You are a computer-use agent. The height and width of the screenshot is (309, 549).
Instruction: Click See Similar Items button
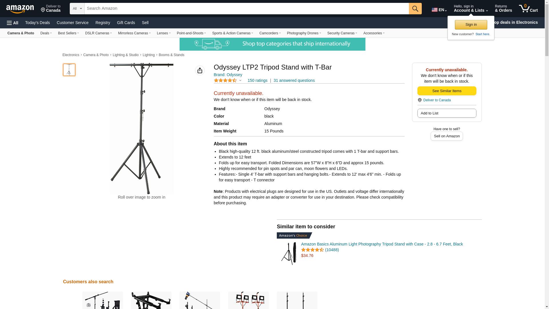click(447, 91)
